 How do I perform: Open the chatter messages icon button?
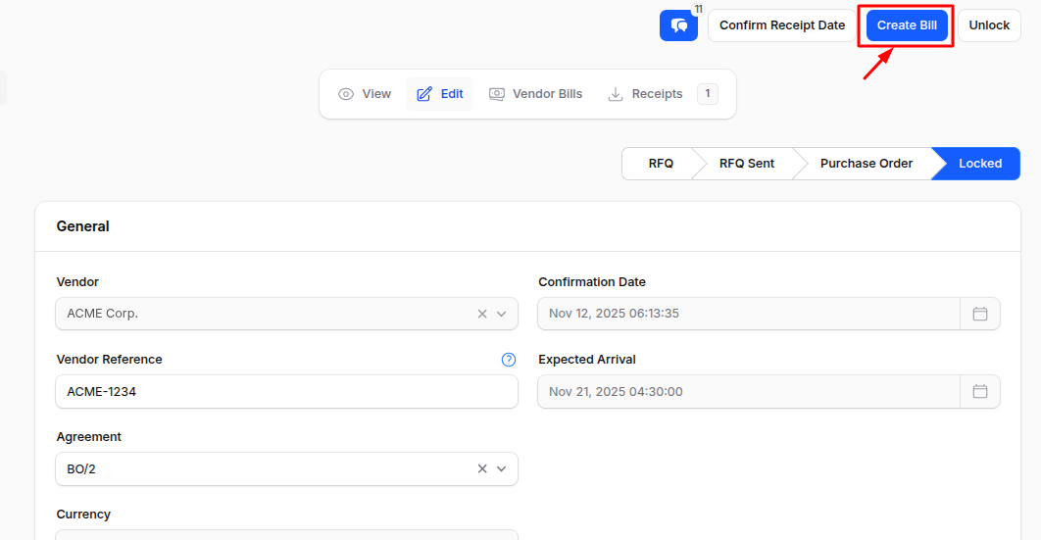click(678, 25)
